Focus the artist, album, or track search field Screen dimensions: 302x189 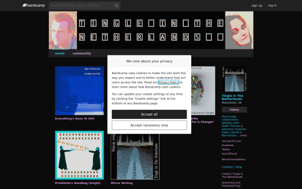(x=85, y=6)
